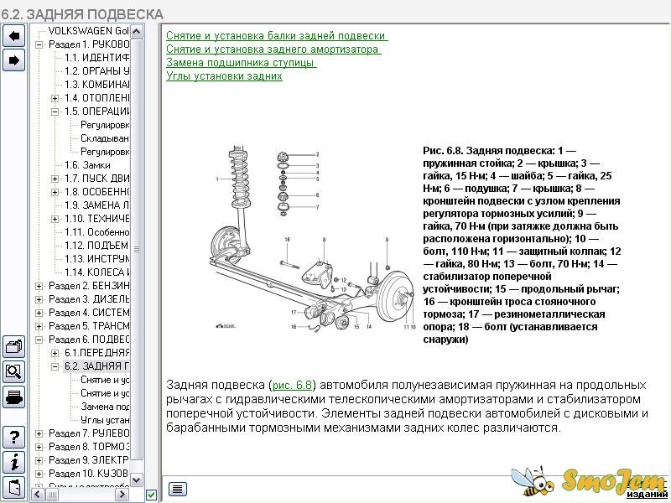The width and height of the screenshot is (671, 503).
Task: Open link Углы установки задних
Action: point(224,76)
